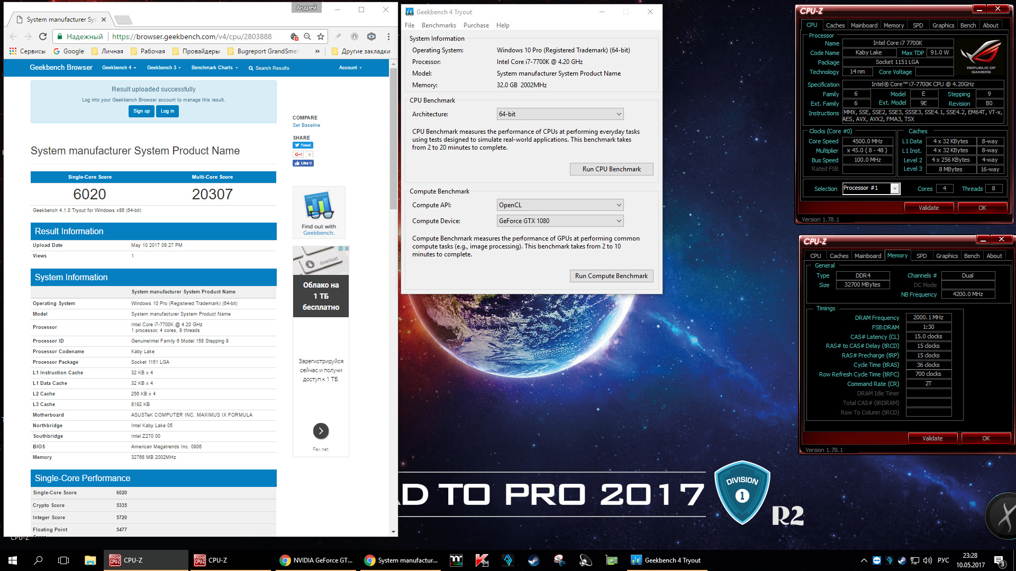The width and height of the screenshot is (1016, 571).
Task: Click the Tweet share button
Action: pyautogui.click(x=303, y=145)
